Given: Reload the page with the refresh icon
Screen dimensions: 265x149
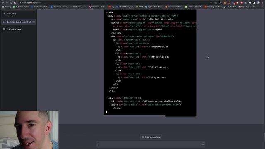Looking at the screenshot, I should [x=11, y=3].
